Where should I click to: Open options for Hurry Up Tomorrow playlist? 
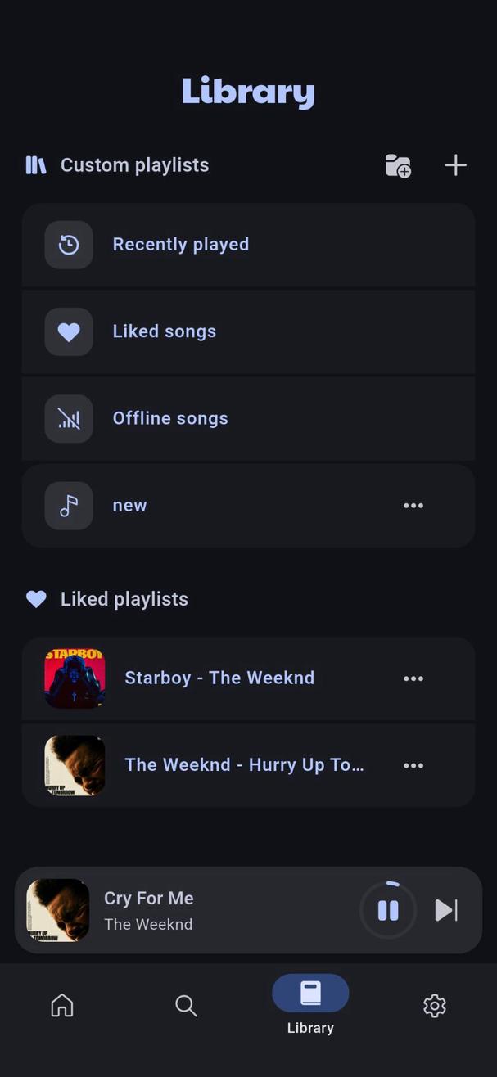point(413,765)
